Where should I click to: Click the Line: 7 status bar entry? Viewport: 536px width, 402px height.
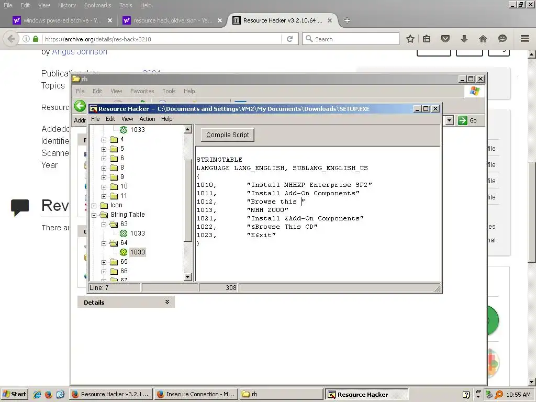pos(115,288)
